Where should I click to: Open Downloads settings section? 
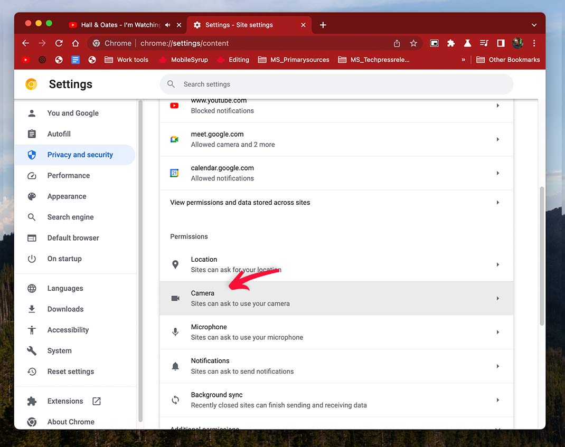tap(65, 309)
